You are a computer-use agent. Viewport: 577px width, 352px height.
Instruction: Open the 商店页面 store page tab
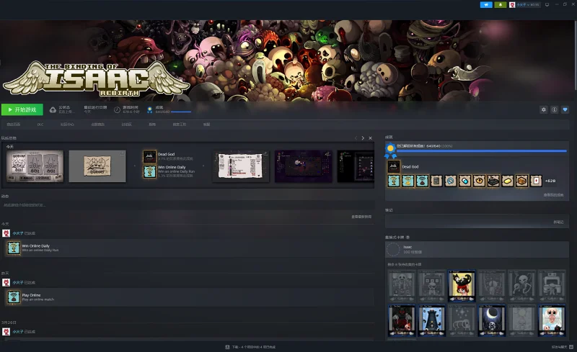[13, 125]
